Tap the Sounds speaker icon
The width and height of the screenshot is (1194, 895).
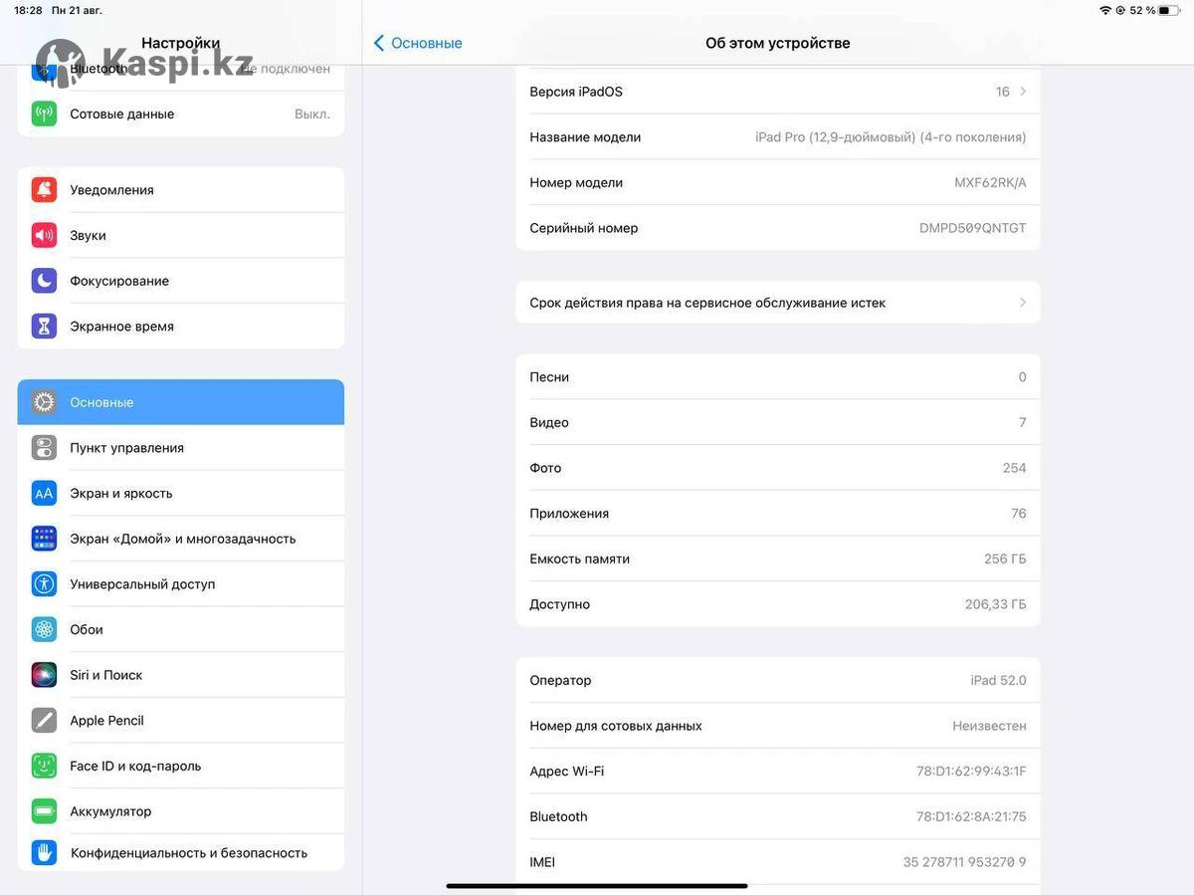[x=44, y=235]
